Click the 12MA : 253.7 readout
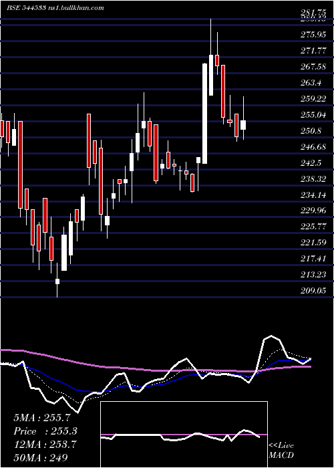The height and width of the screenshot is (468, 334). [45, 445]
